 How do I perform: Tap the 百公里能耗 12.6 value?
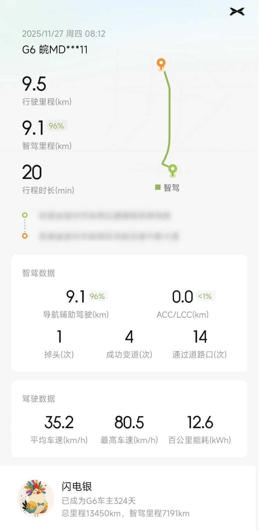200,423
